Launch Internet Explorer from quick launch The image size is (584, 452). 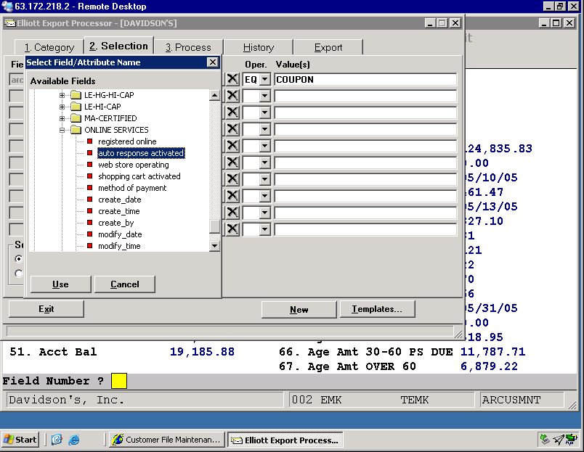tap(74, 440)
